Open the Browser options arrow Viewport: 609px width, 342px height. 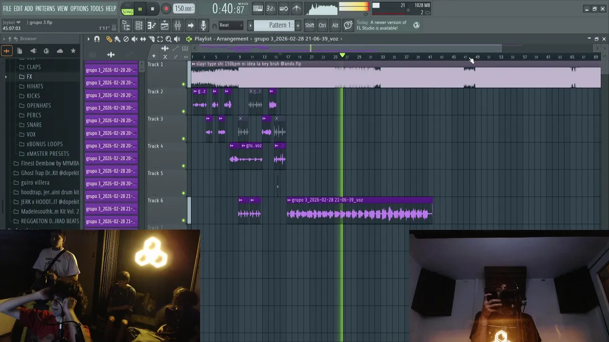4,39
